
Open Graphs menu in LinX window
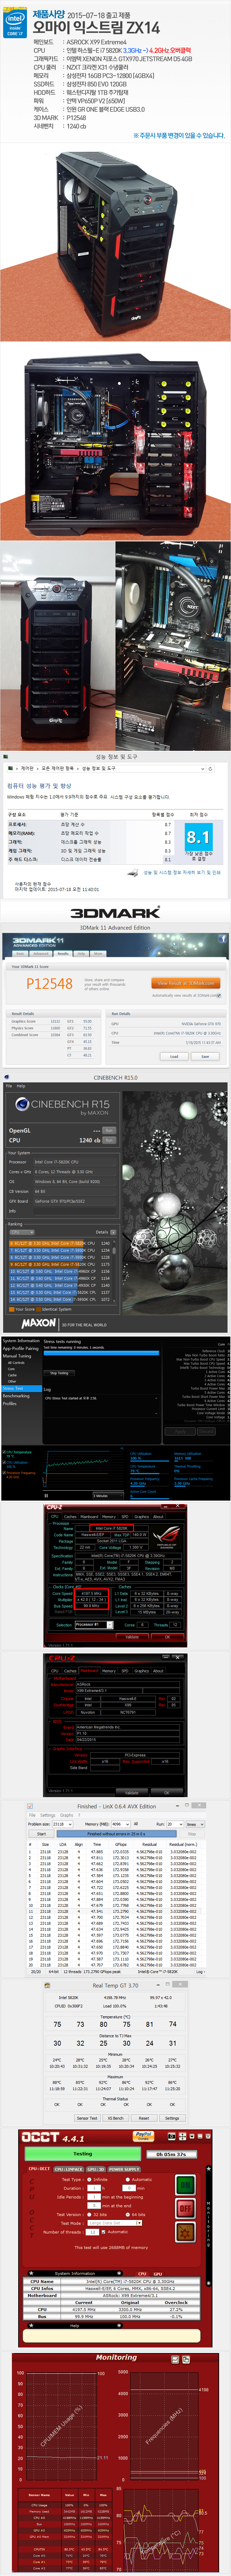tap(67, 1815)
